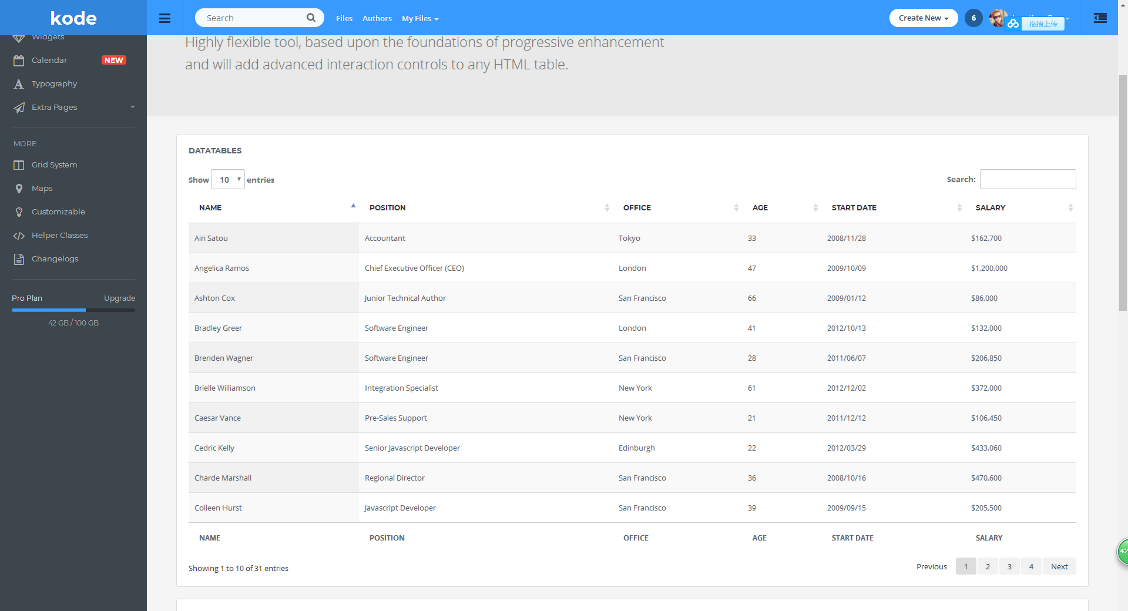Click the Extra Pages paper plane icon
Image resolution: width=1128 pixels, height=611 pixels.
pos(19,108)
